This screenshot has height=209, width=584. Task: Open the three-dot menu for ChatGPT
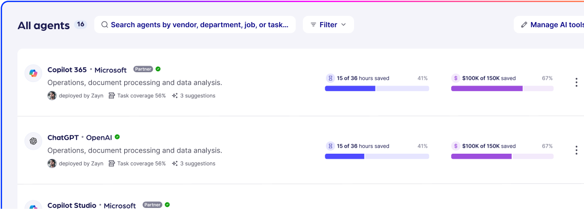click(576, 150)
